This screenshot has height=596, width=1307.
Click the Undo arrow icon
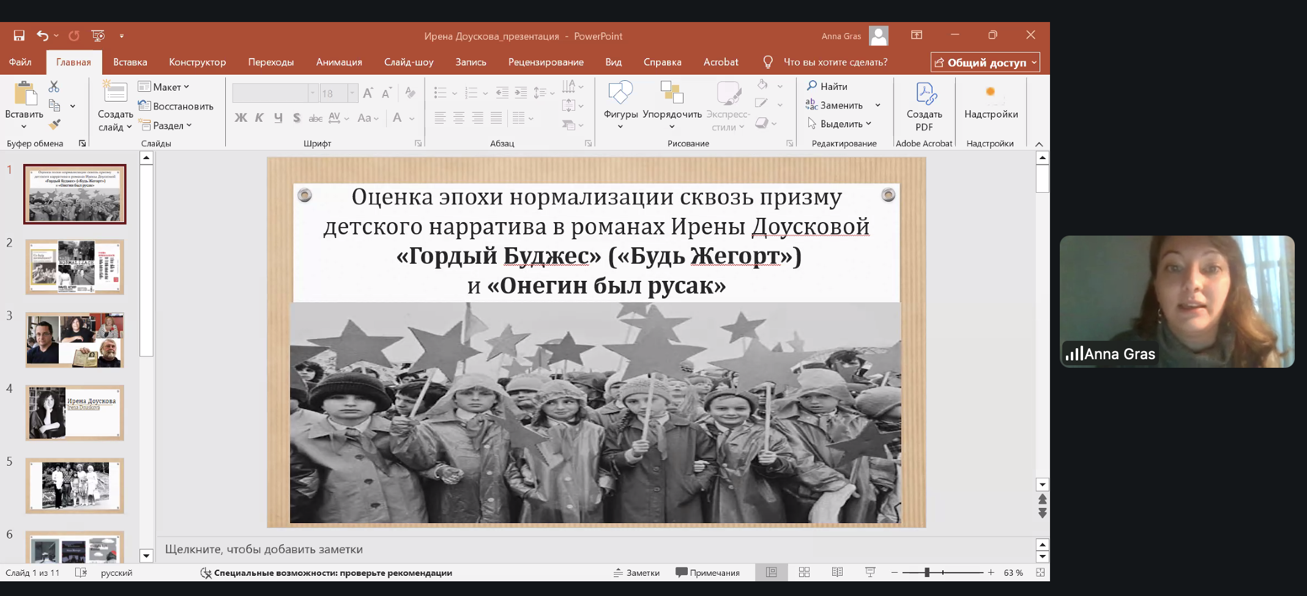click(42, 35)
